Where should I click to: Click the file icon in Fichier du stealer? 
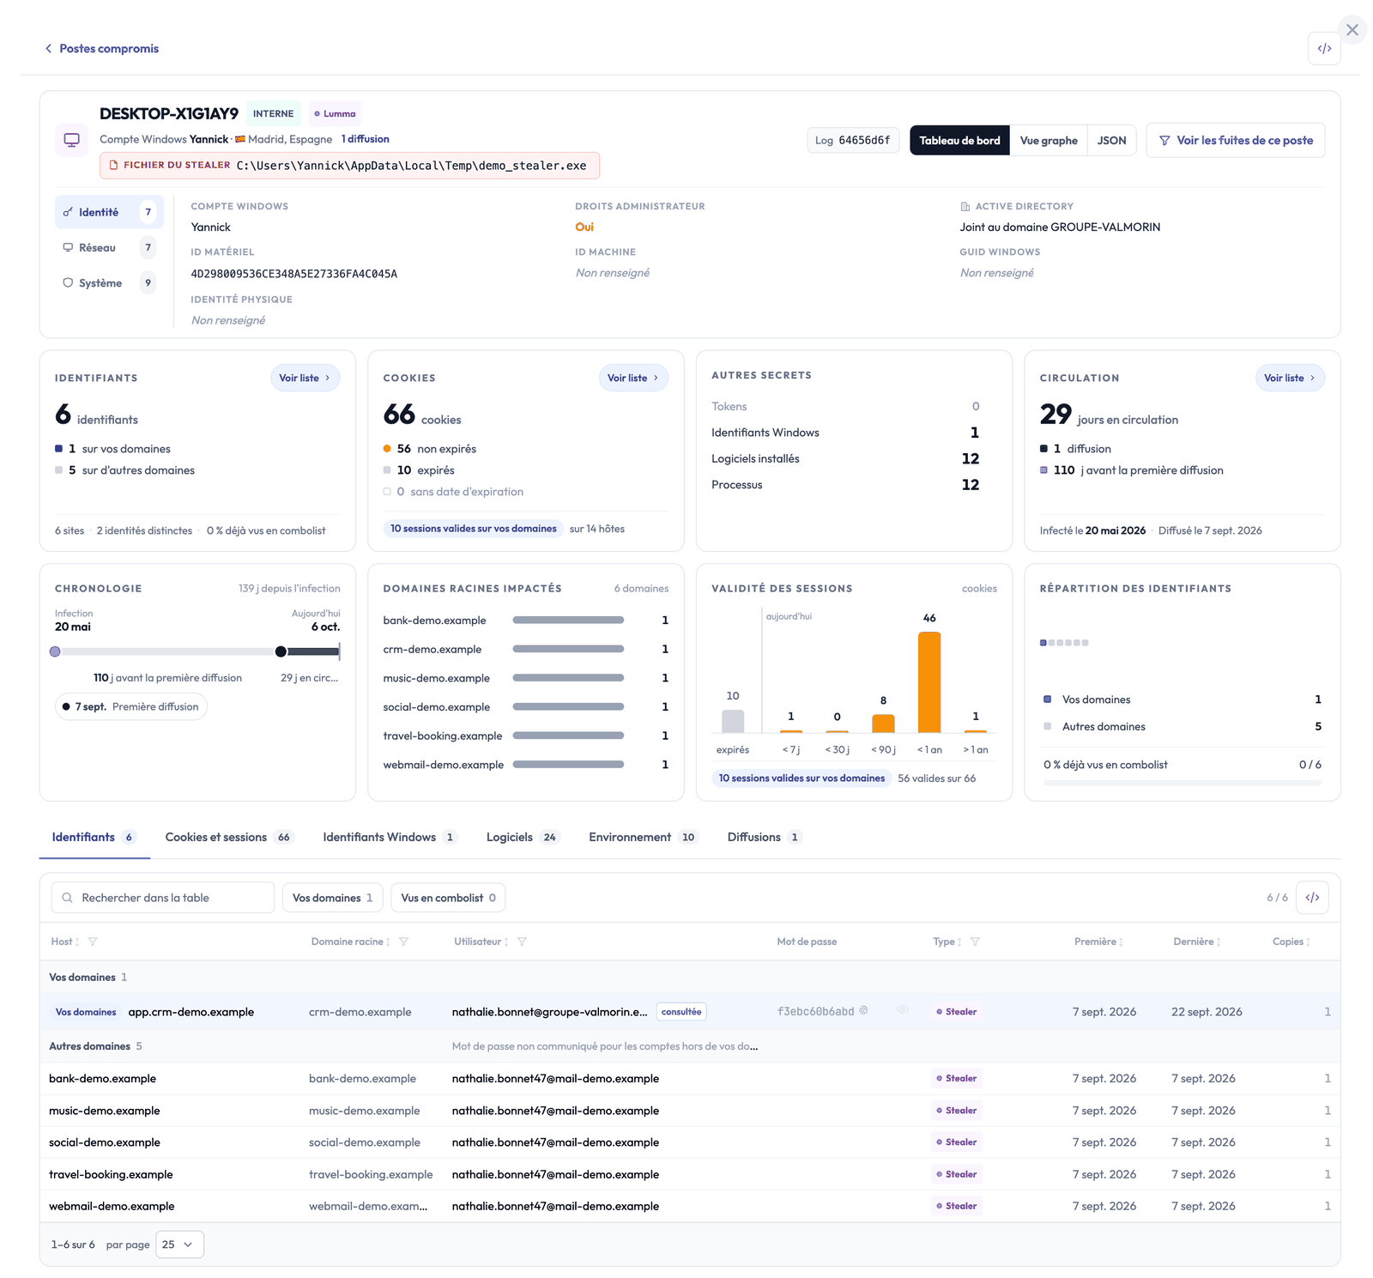coord(113,165)
